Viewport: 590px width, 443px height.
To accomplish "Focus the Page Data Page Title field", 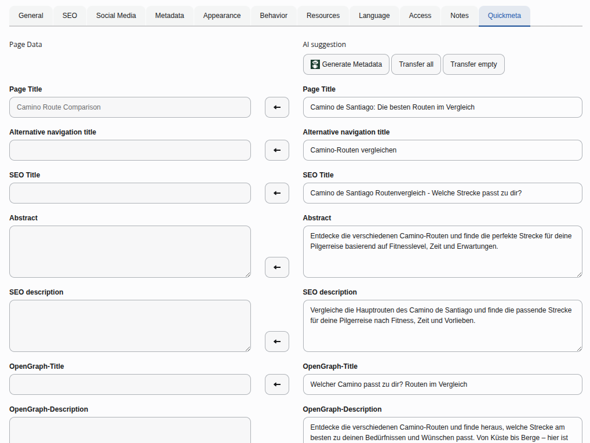I will [x=130, y=107].
